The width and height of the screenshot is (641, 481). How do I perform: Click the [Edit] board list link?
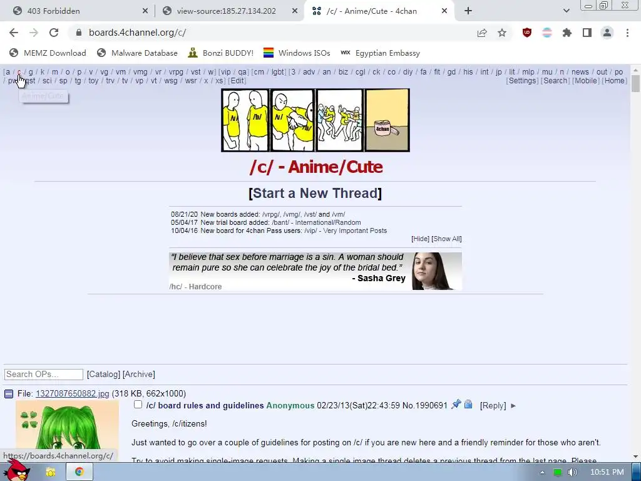point(237,81)
